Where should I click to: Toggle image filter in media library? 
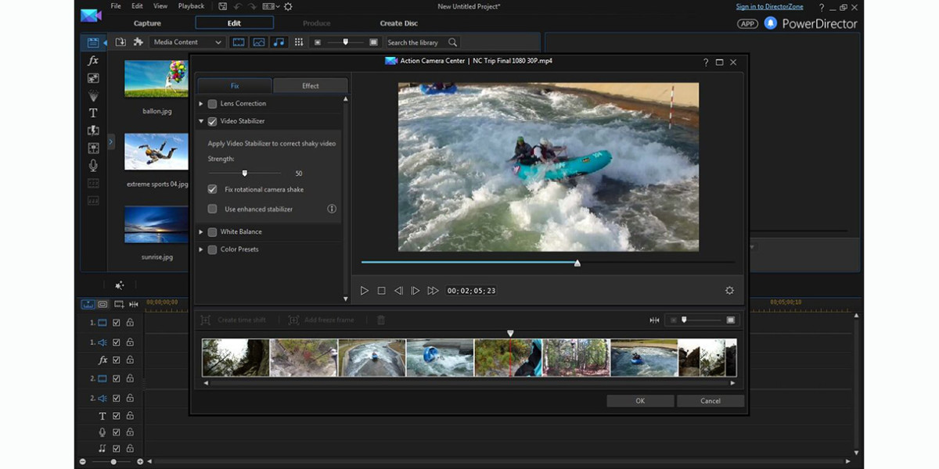[259, 42]
